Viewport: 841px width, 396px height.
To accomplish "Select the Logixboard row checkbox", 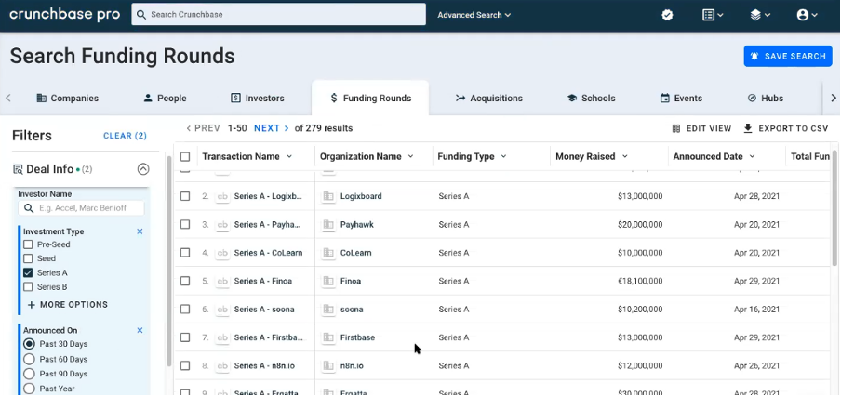I will pyautogui.click(x=185, y=197).
